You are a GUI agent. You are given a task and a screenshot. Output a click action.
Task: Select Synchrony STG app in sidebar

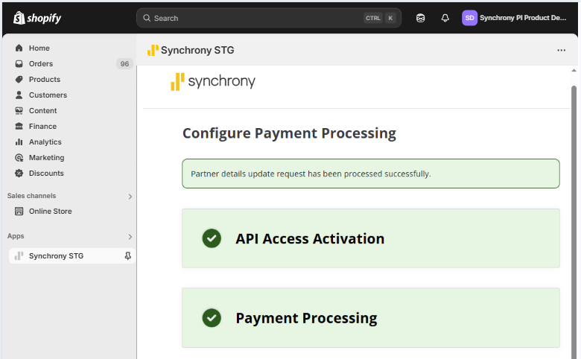pyautogui.click(x=56, y=256)
